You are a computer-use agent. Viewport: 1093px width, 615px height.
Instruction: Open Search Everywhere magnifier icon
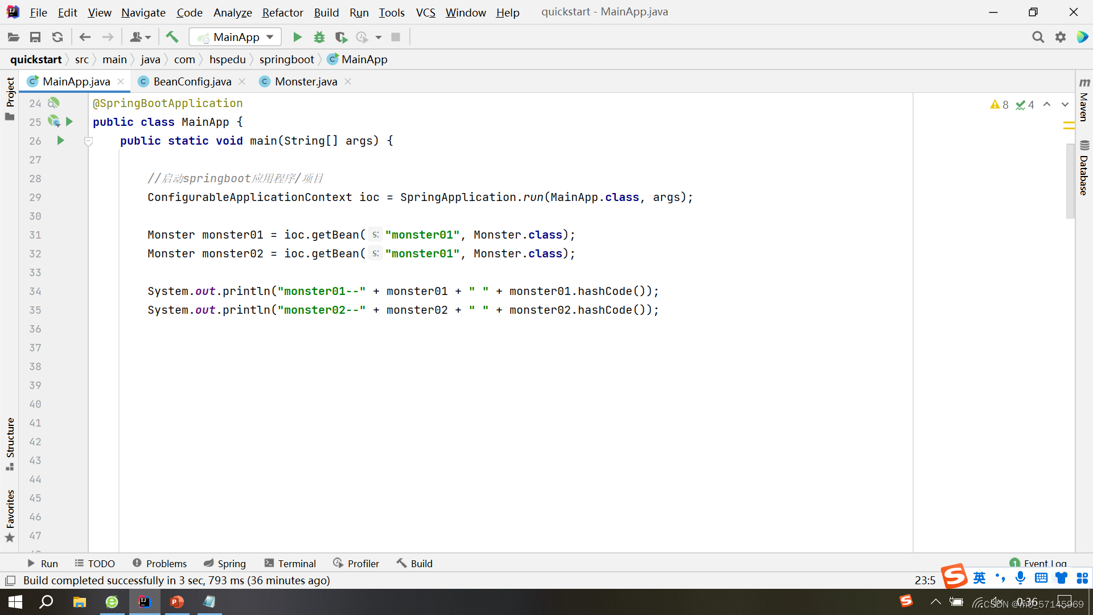tap(1038, 37)
